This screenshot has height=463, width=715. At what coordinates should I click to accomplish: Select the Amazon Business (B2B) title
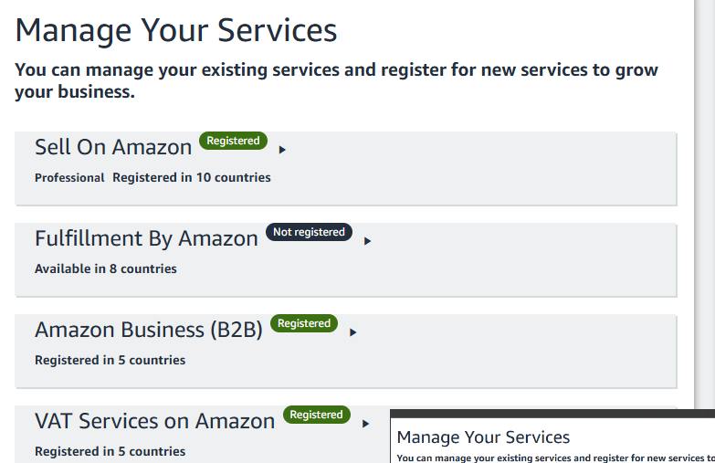pos(149,330)
